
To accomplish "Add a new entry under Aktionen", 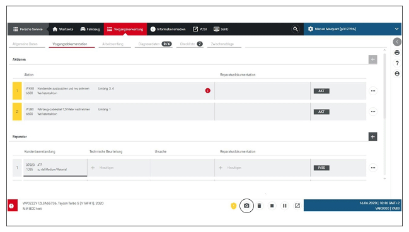I will (x=372, y=59).
